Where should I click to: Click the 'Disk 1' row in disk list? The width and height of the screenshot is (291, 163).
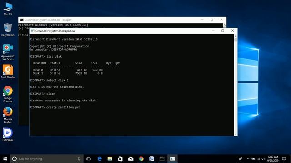pos(68,73)
